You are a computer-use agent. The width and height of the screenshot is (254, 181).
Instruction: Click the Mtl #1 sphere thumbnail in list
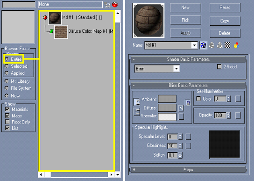coord(55,18)
